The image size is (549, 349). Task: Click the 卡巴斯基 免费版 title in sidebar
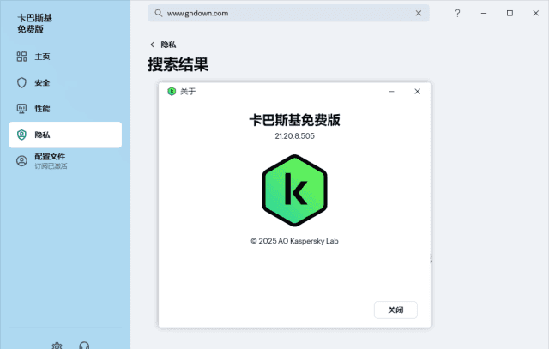34,23
